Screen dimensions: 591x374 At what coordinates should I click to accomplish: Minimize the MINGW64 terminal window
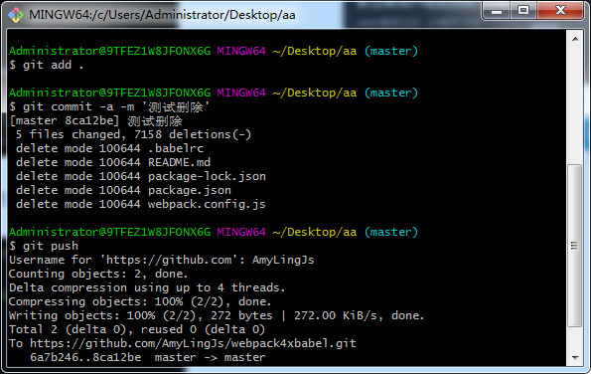497,11
